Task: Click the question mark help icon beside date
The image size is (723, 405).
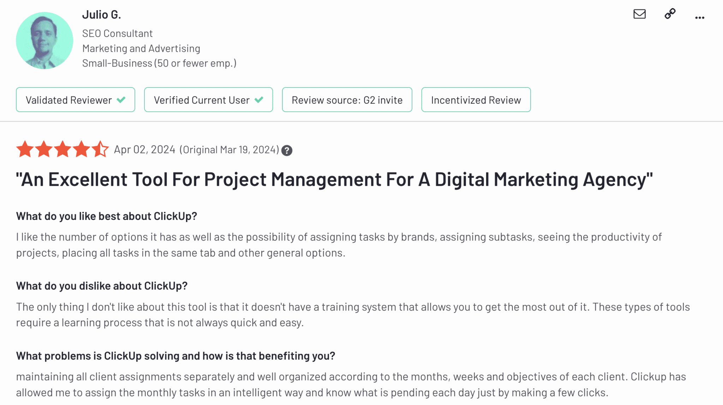Action: pos(287,151)
